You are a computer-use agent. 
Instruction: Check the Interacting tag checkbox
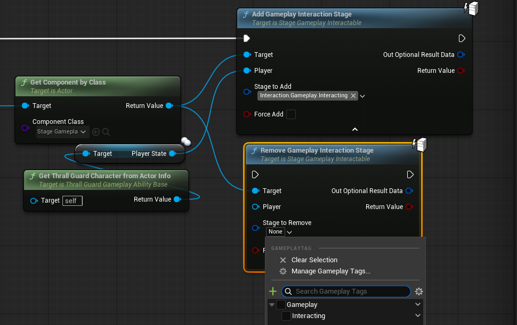[287, 316]
